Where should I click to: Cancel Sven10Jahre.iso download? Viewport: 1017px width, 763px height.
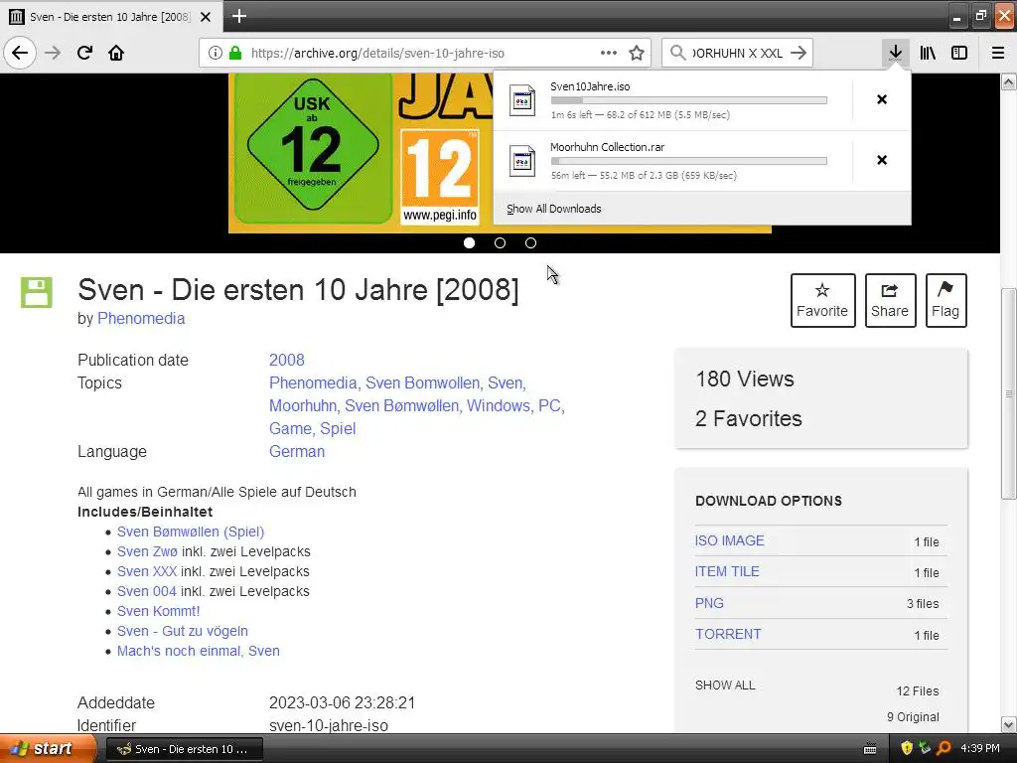(882, 99)
